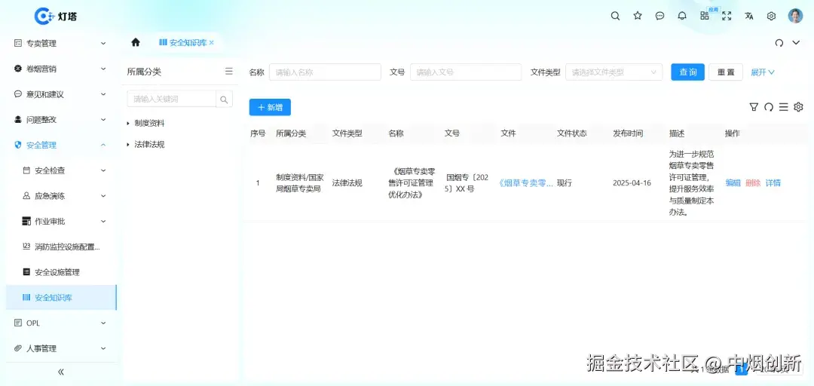Select 安全知识库 sidebar item

[x=60, y=298]
